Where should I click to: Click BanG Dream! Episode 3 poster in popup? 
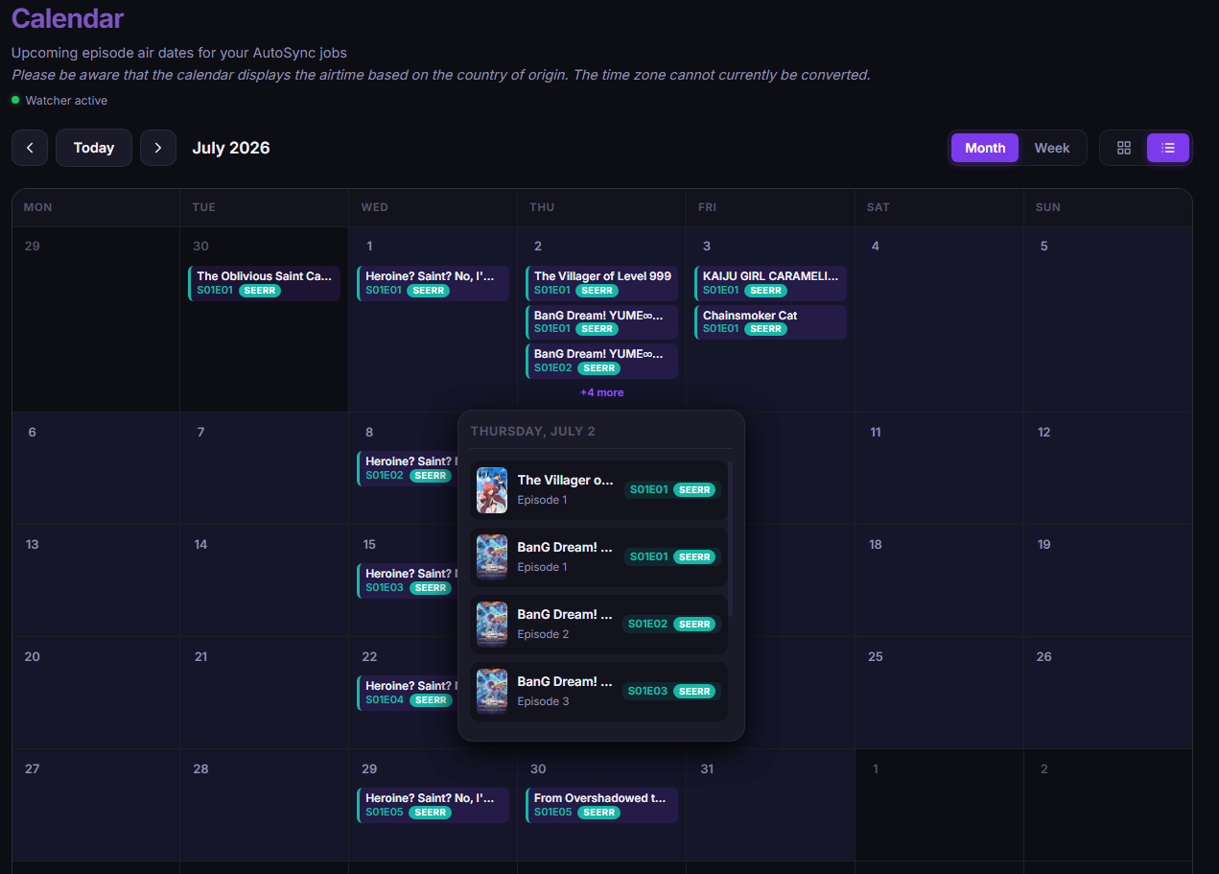pos(492,691)
